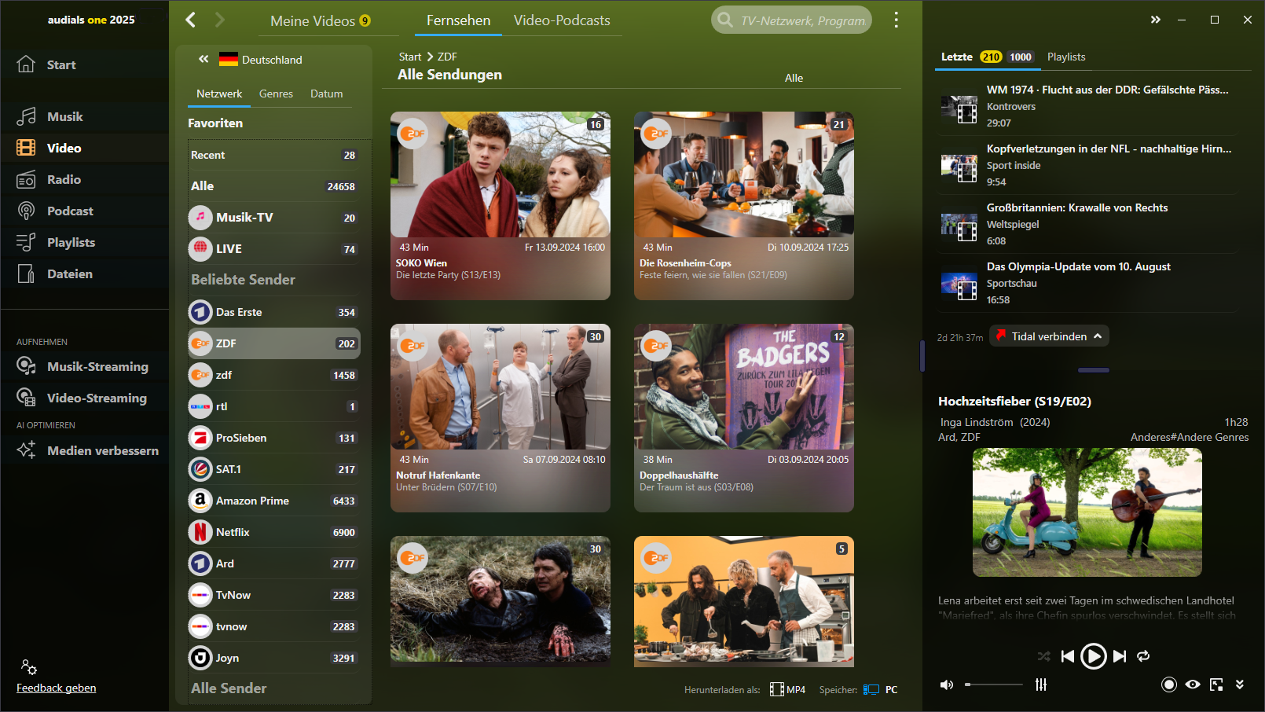Select the Netflix network
This screenshot has width=1265, height=712.
273,532
